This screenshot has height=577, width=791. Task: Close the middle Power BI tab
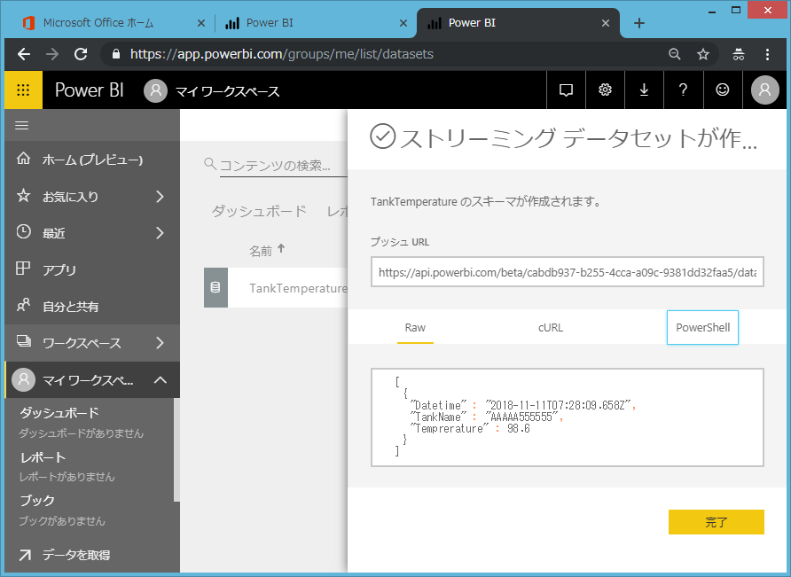pos(403,23)
